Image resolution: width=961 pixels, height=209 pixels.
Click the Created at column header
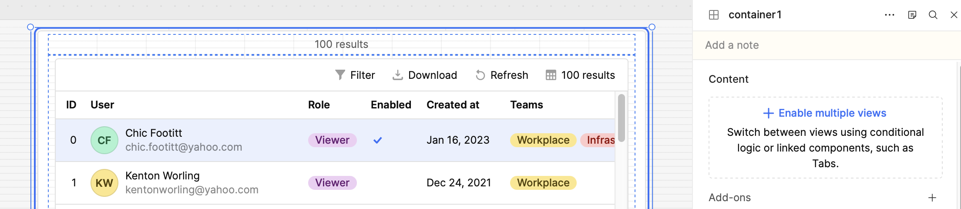tap(453, 105)
